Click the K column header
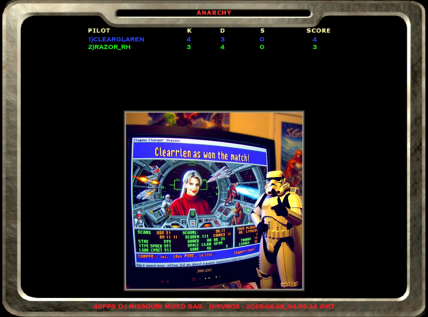The width and height of the screenshot is (428, 317). coord(189,31)
